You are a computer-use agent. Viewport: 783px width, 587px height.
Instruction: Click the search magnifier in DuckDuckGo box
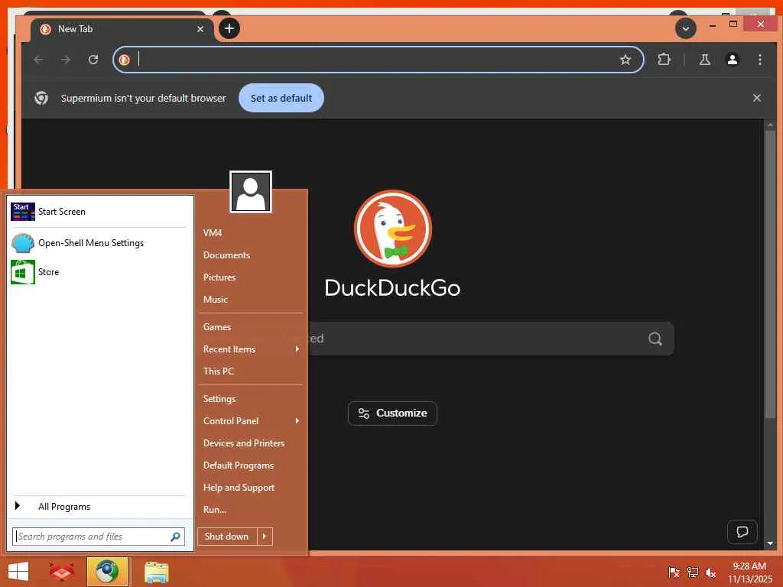coord(655,339)
